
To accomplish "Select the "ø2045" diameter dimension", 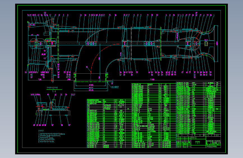I will point(91,90).
